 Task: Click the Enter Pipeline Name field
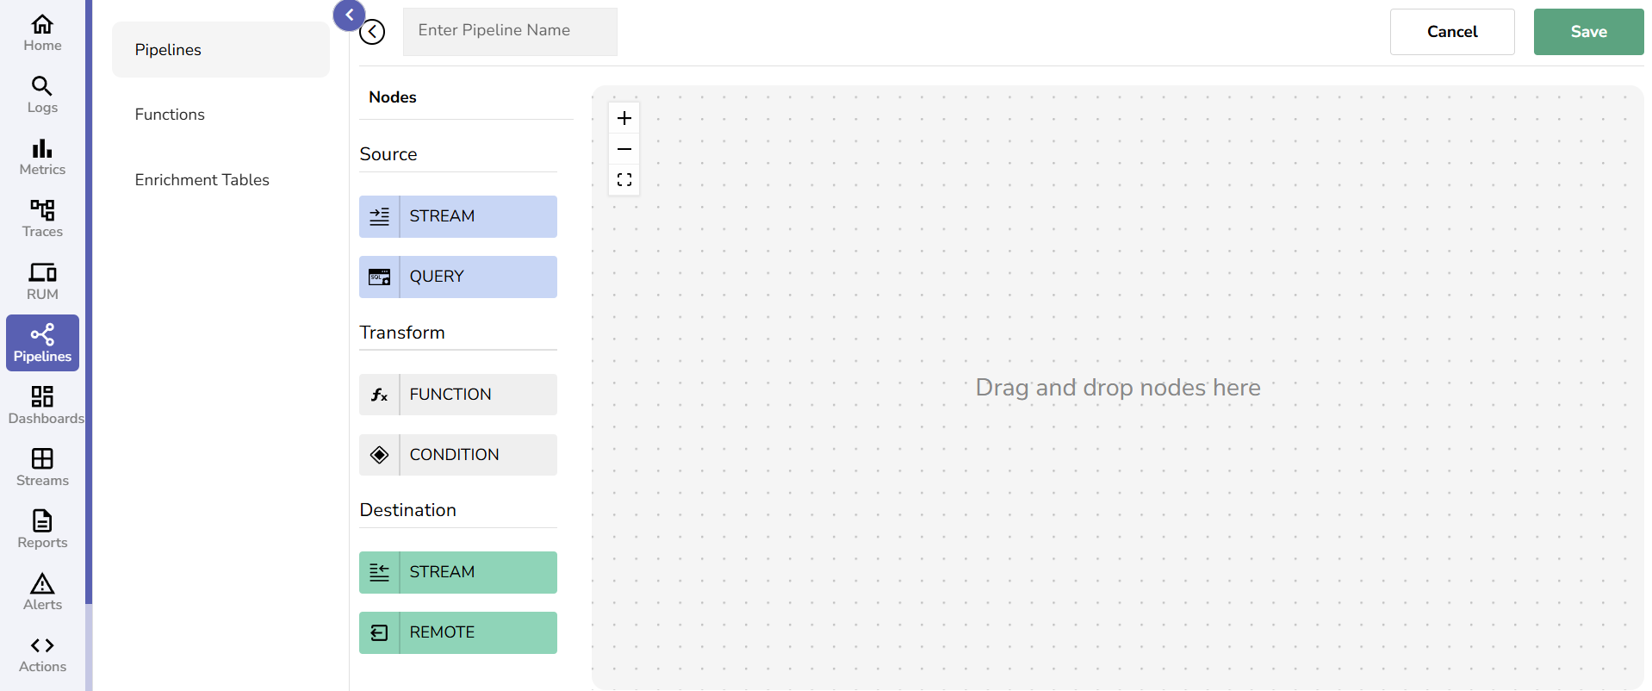click(x=509, y=31)
